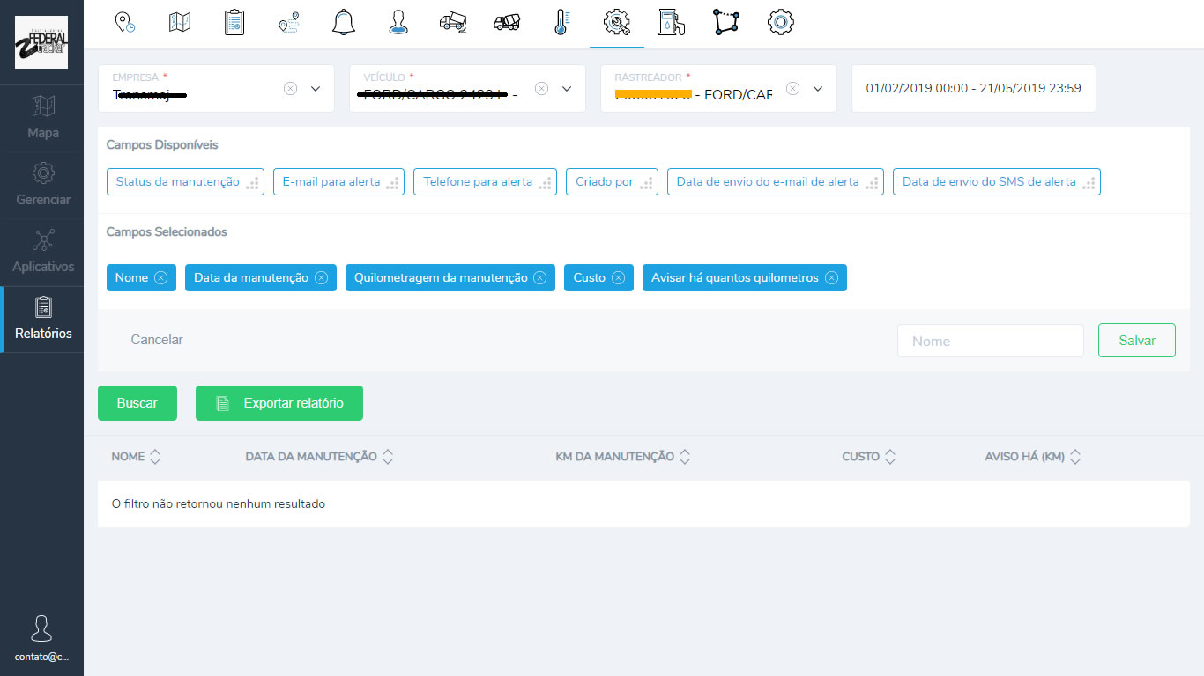Select the concrete mixer truck icon
The width and height of the screenshot is (1204, 676).
click(507, 23)
